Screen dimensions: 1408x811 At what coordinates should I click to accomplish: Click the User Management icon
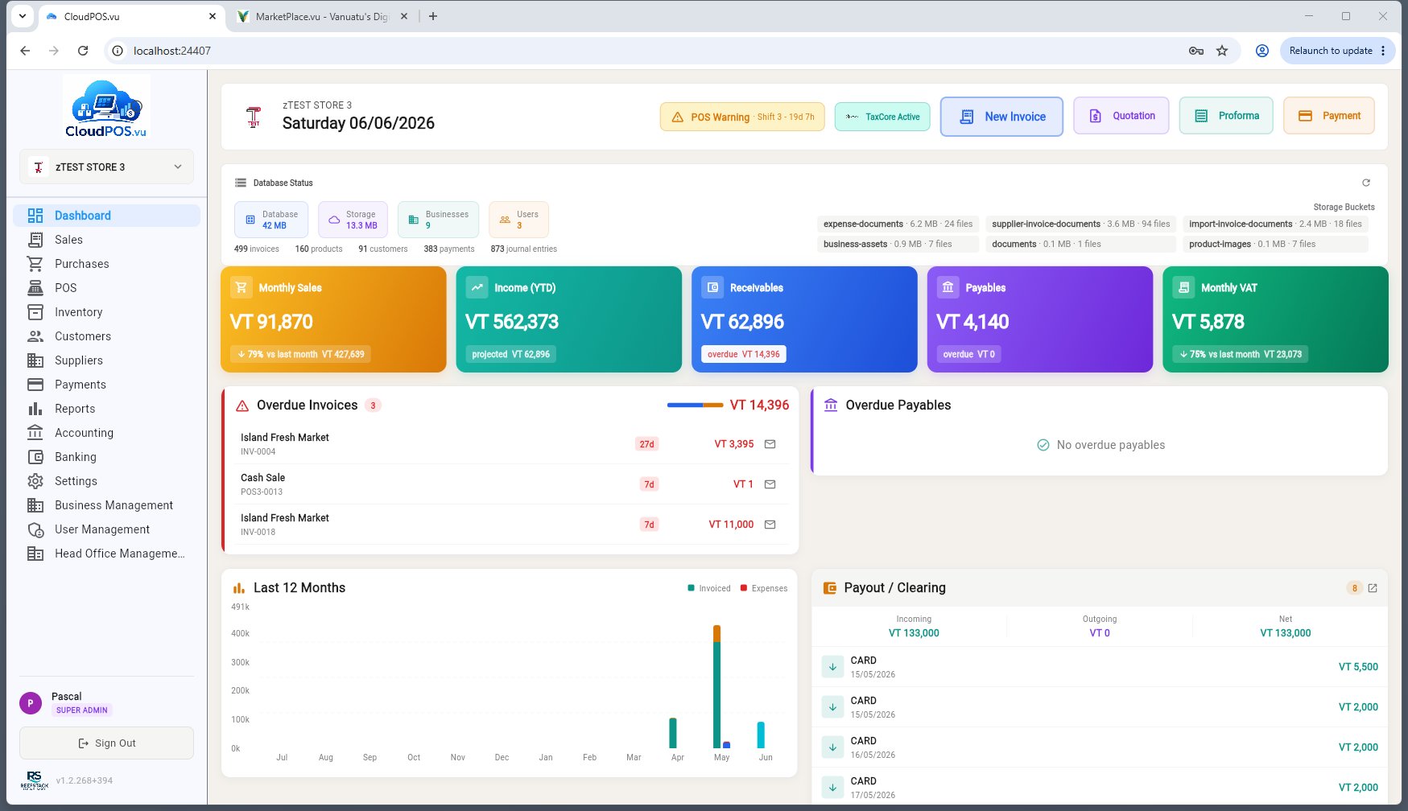[x=35, y=529]
